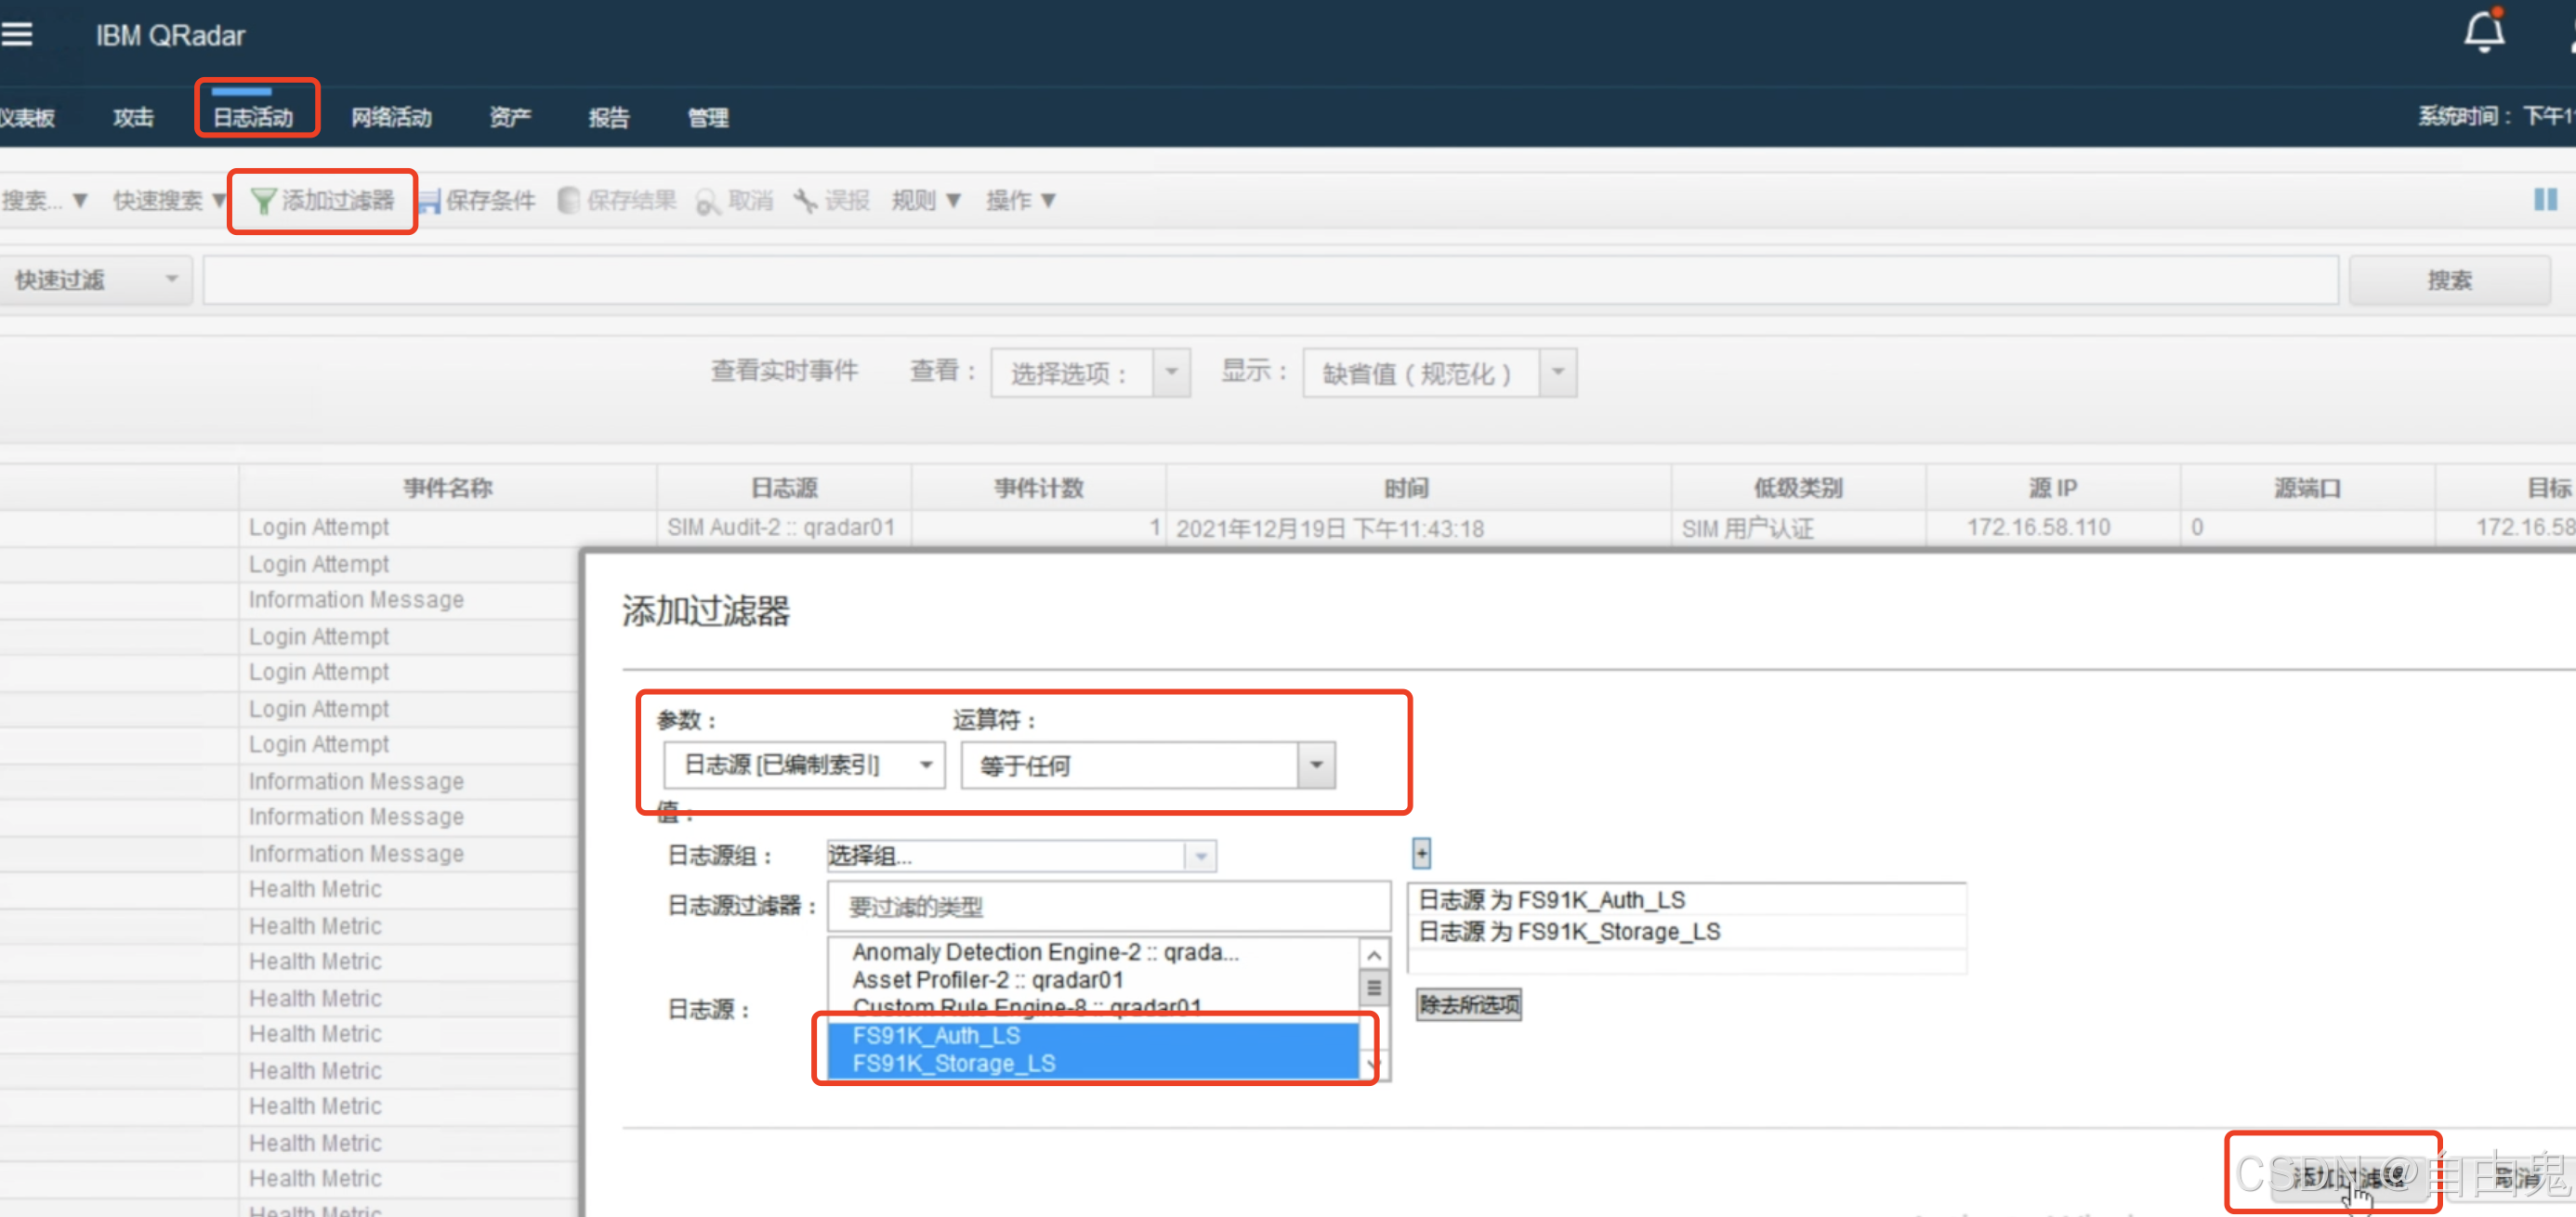Open the operator 等于任何 dropdown
The image size is (2576, 1217).
[1316, 765]
